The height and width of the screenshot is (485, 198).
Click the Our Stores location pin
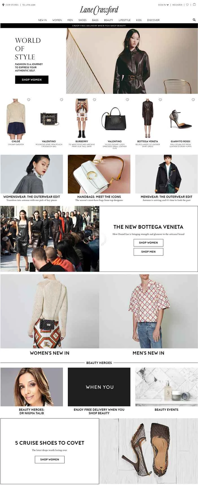(x=3, y=5)
